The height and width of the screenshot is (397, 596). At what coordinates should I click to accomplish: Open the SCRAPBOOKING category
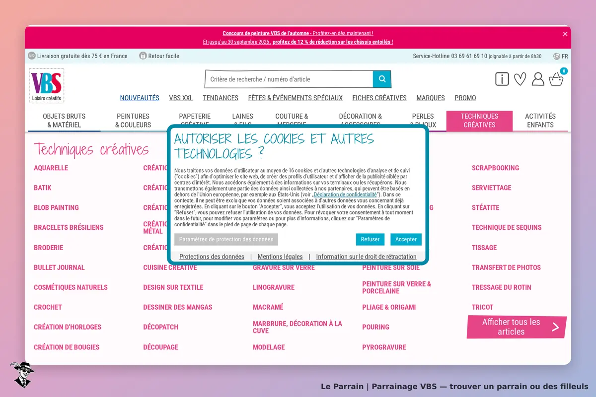point(495,168)
